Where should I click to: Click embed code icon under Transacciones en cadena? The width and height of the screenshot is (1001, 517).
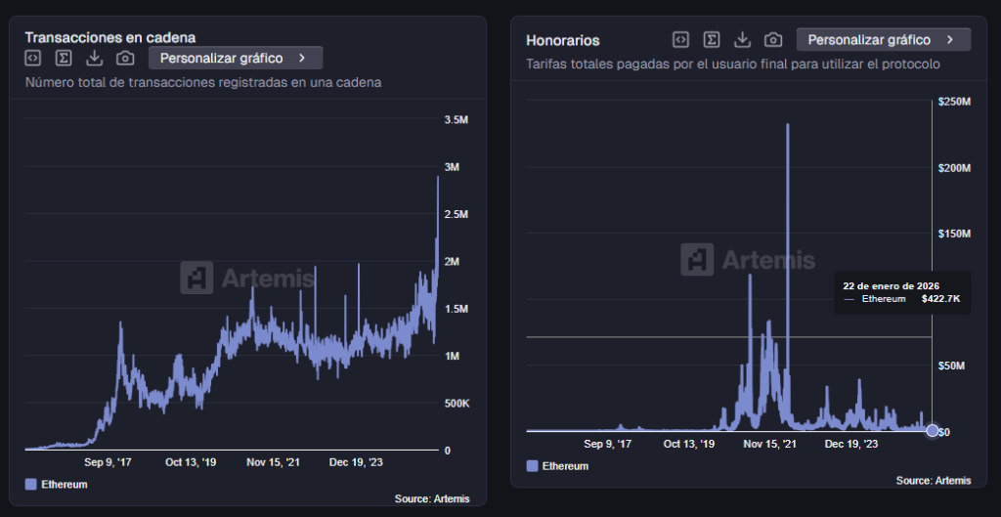[32, 59]
